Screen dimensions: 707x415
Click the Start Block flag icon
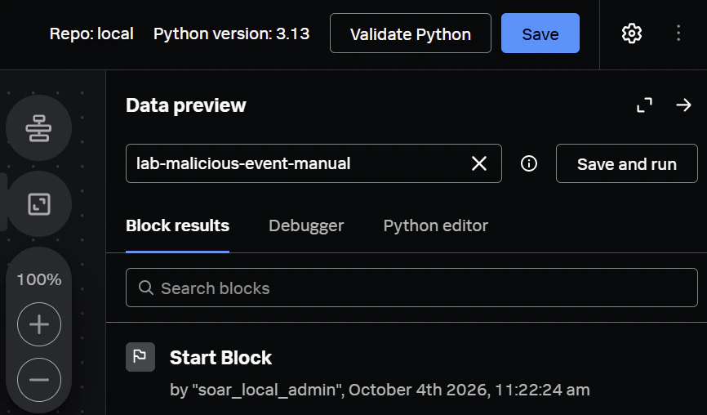[x=140, y=357]
